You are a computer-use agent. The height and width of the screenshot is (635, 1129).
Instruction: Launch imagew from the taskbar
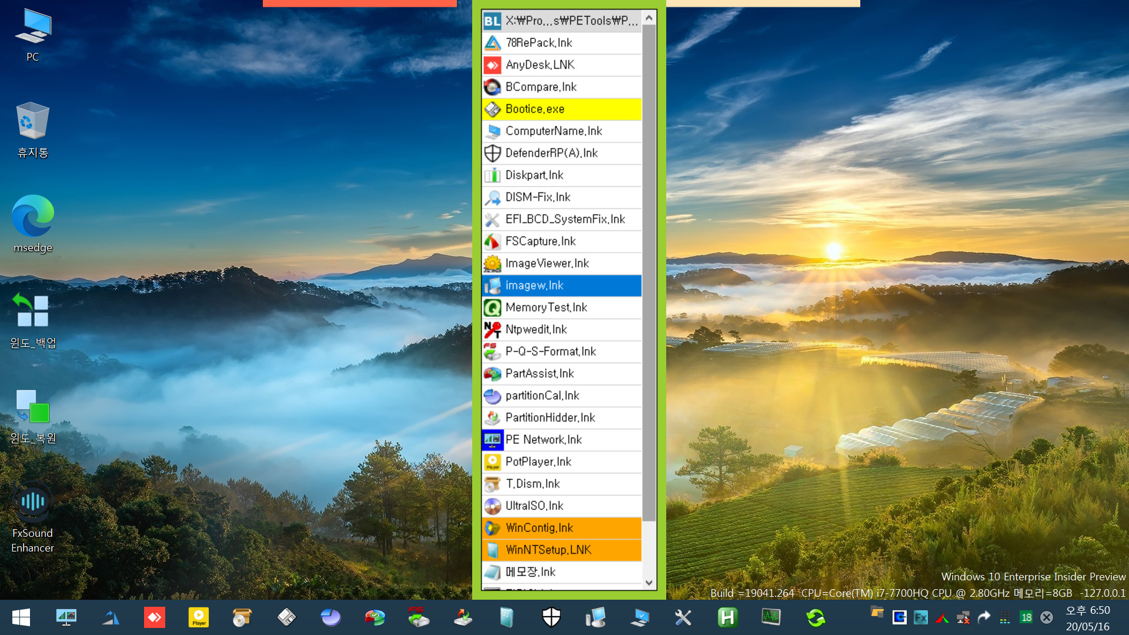(x=595, y=617)
